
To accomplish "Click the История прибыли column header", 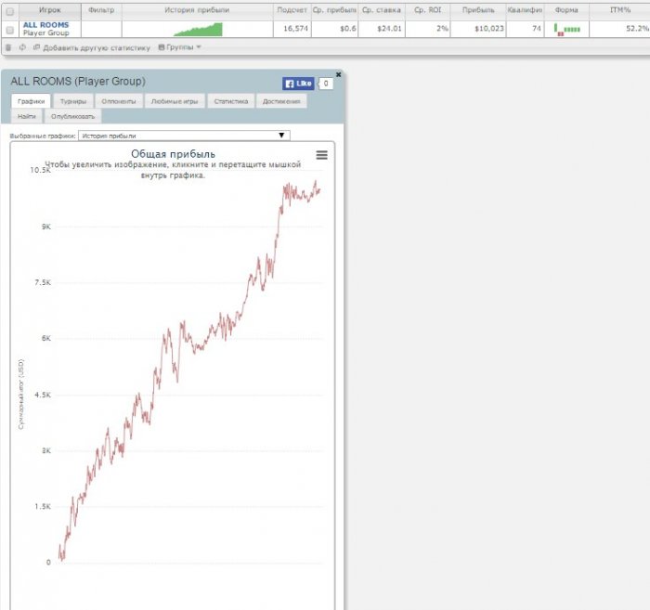I will [197, 10].
